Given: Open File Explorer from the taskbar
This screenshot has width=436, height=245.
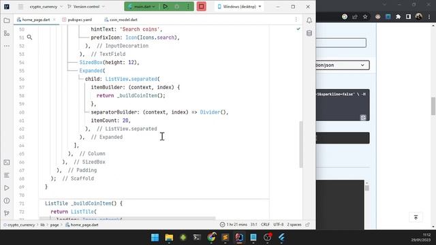Looking at the screenshot, I should pos(169,238).
